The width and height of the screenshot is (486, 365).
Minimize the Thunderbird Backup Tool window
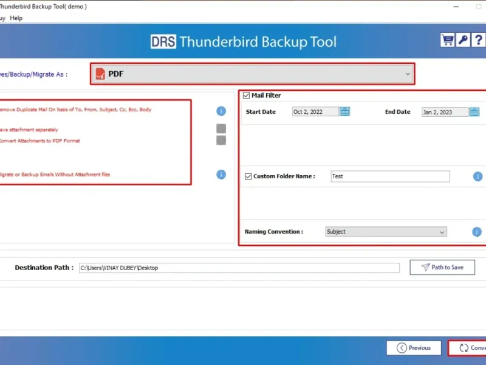[x=456, y=7]
